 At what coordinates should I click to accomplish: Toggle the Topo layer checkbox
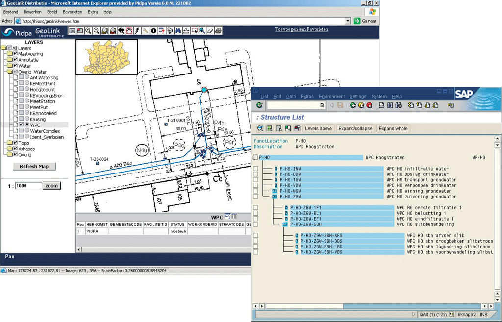(x=15, y=143)
